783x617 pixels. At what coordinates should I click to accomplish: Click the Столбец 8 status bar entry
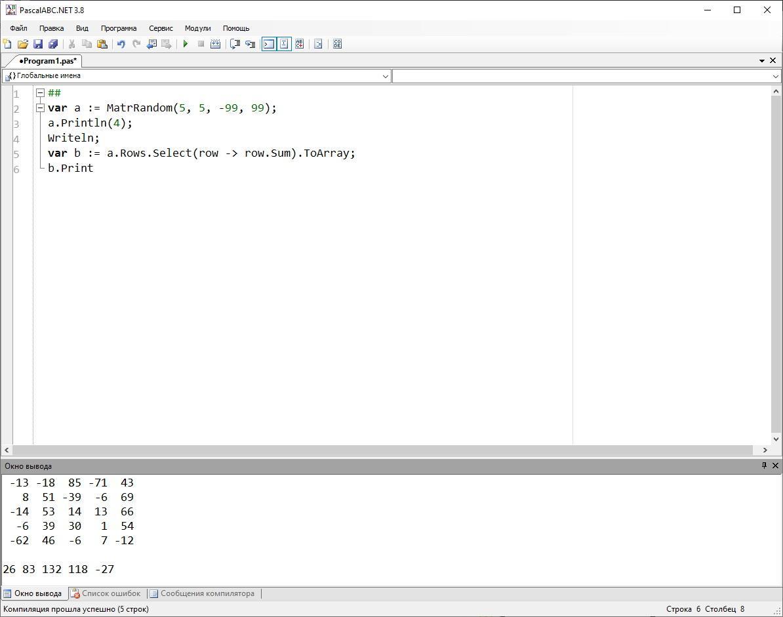pyautogui.click(x=725, y=609)
